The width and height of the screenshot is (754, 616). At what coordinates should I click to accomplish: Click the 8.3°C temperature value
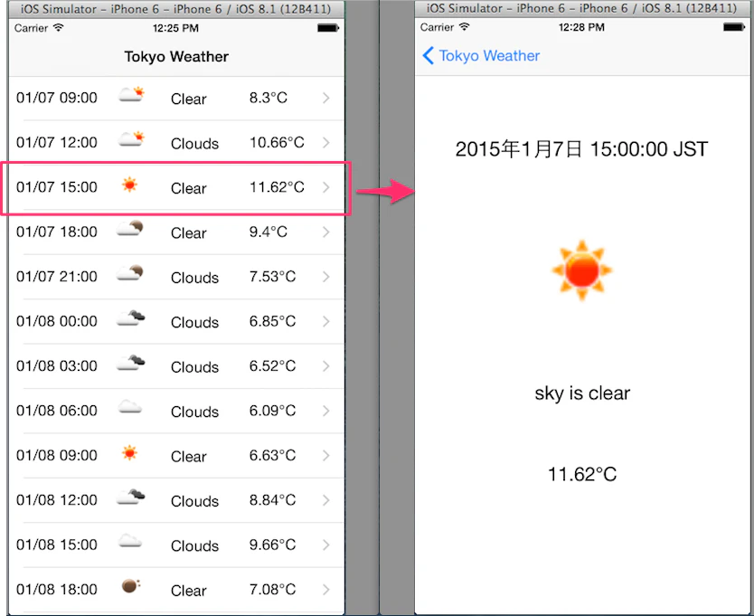(x=269, y=98)
